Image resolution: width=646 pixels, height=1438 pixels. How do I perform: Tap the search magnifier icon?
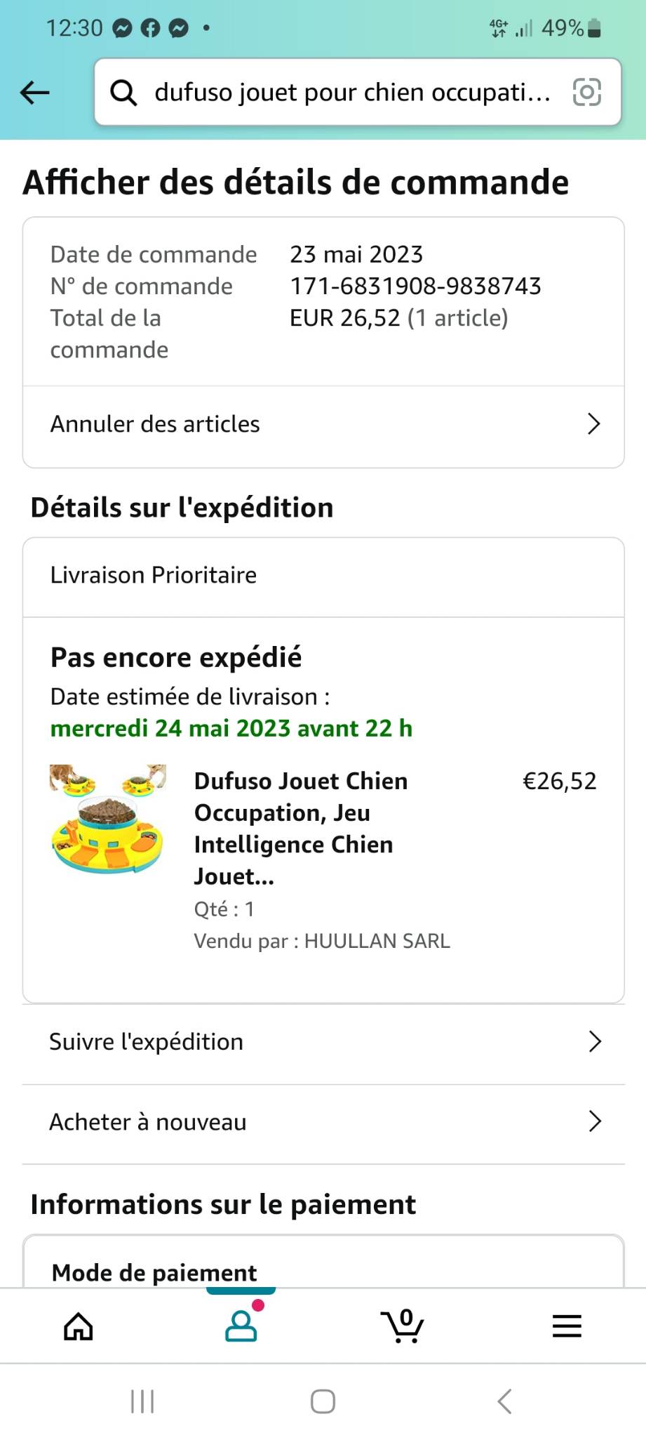point(123,92)
